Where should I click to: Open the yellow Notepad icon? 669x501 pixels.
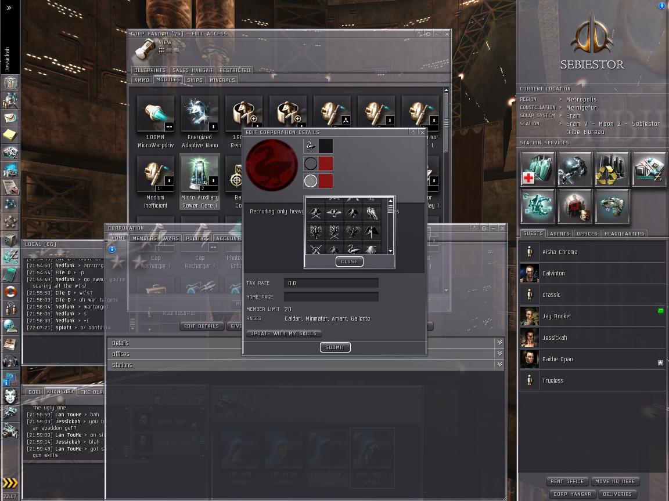(10, 135)
